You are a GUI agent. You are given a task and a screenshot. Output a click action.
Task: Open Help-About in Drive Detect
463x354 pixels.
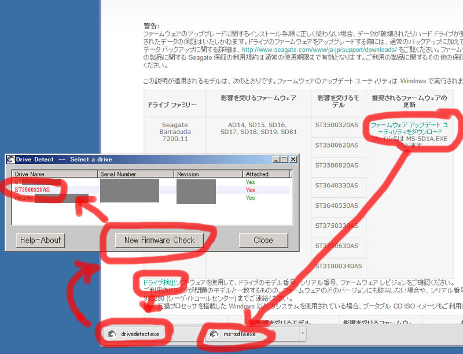41,240
